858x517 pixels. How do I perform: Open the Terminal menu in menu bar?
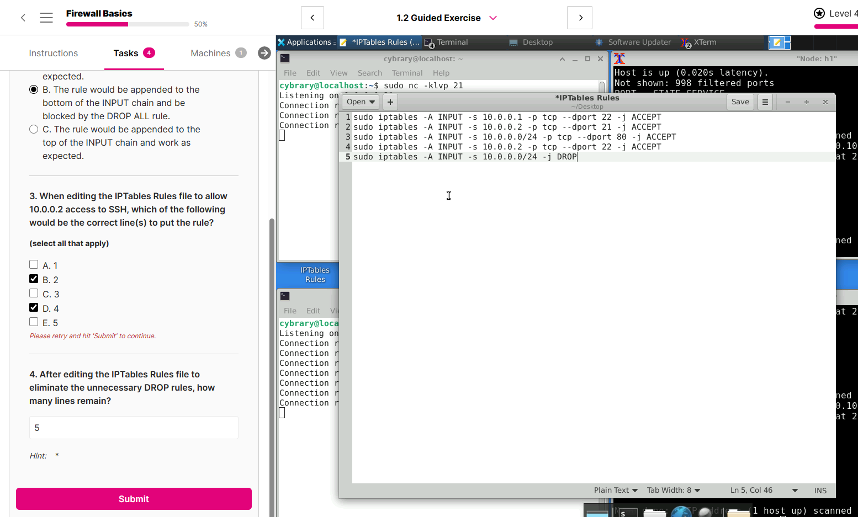coord(407,73)
